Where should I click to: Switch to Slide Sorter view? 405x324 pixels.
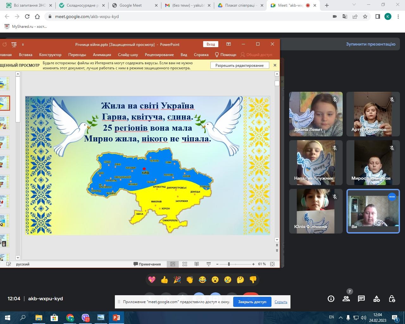185,264
